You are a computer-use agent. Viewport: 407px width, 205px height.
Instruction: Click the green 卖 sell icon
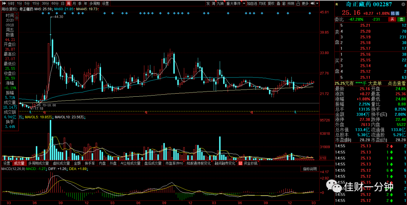(401, 19)
